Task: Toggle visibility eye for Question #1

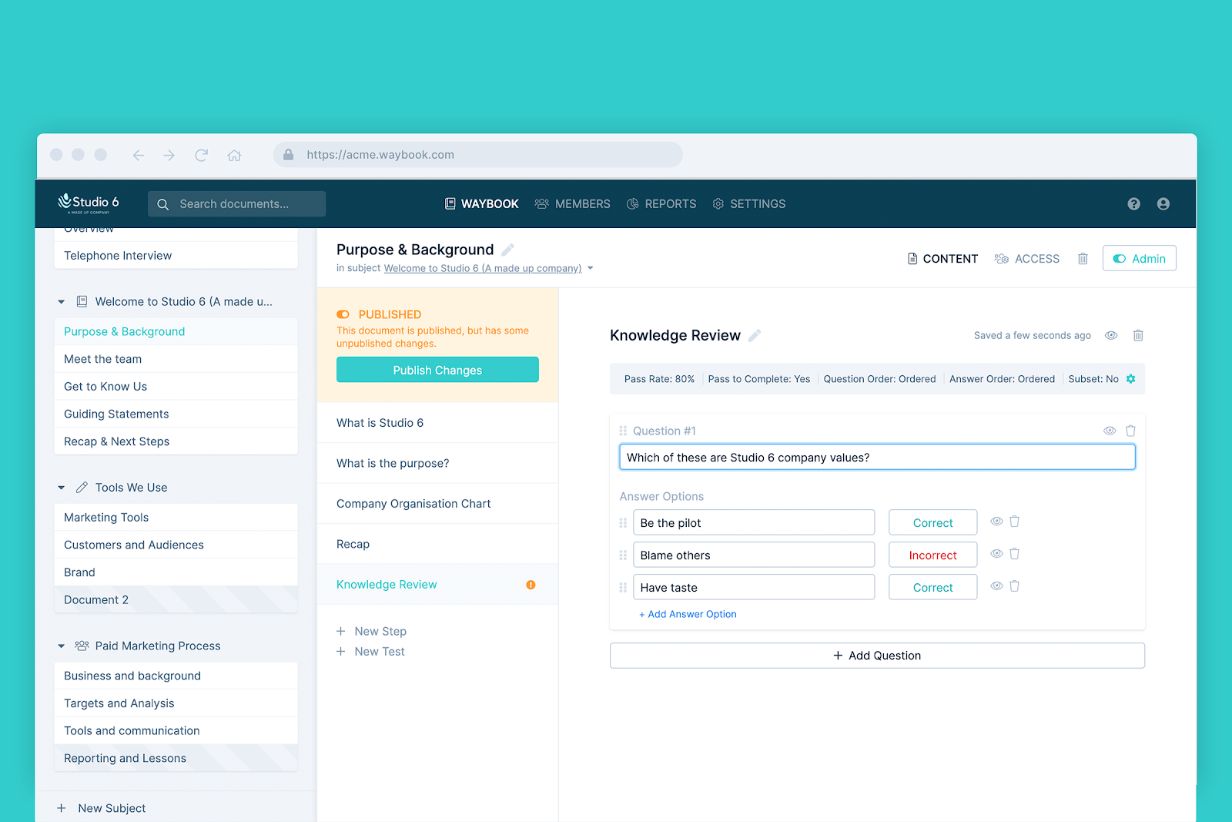Action: (x=1110, y=431)
